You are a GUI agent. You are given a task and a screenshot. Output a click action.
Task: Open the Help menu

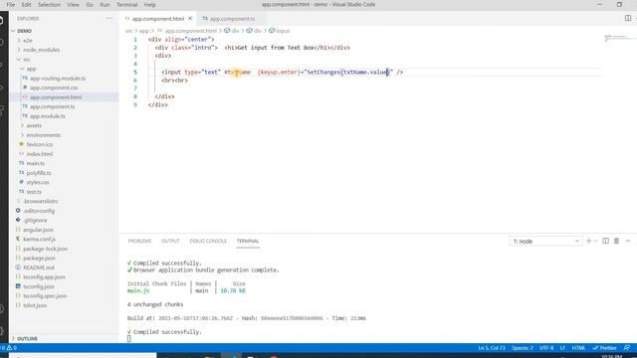(150, 4)
